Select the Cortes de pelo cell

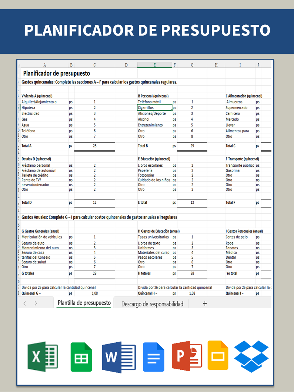[x=240, y=237]
